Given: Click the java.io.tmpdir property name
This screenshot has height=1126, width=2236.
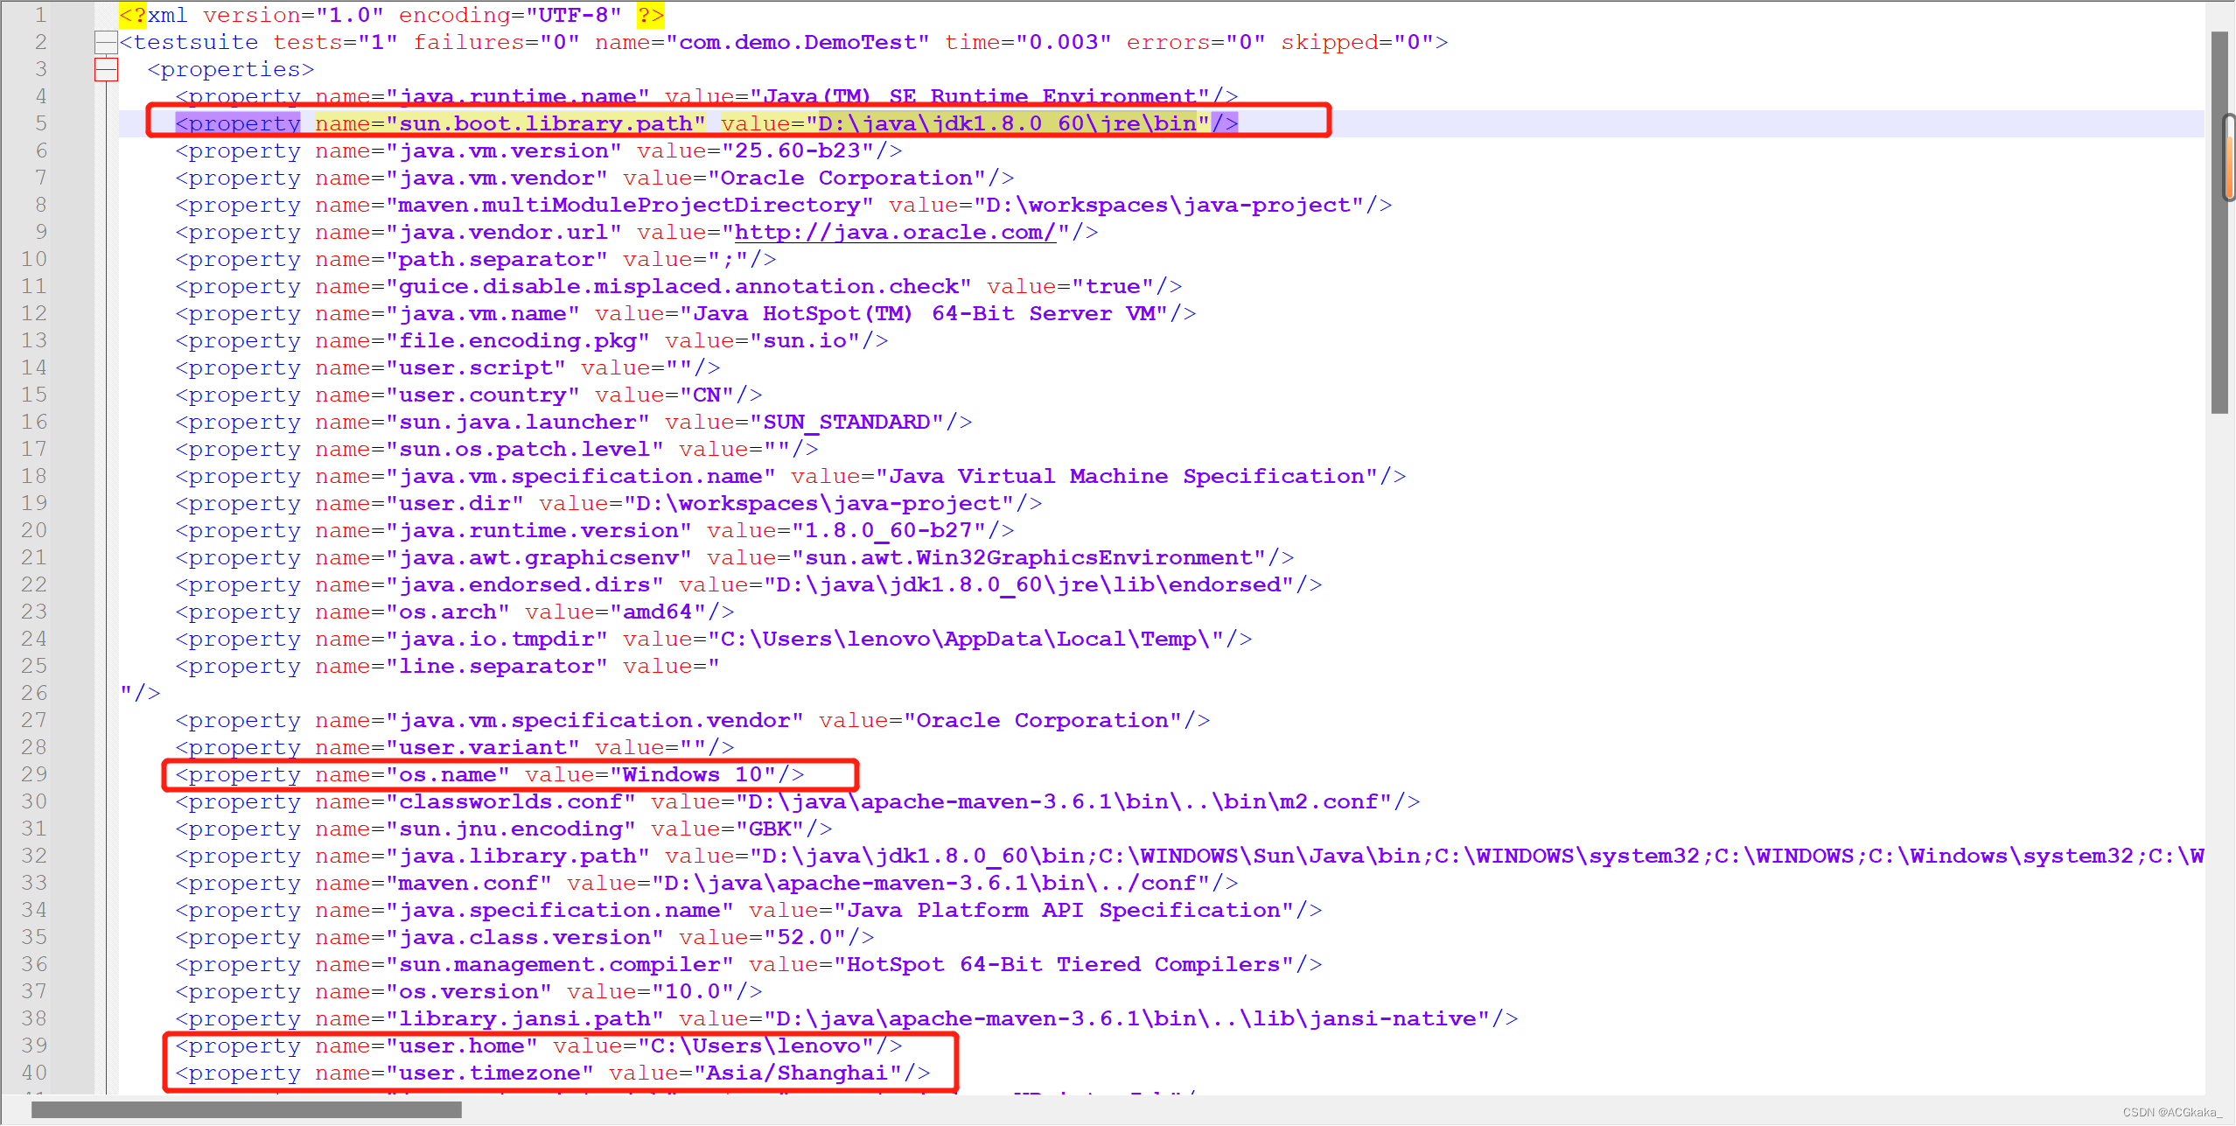Looking at the screenshot, I should point(497,639).
